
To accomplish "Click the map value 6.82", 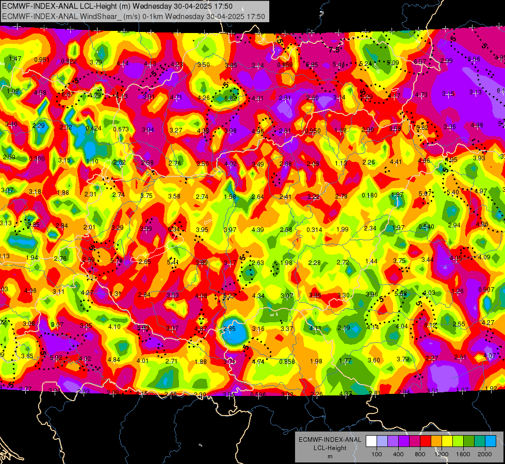I will (x=231, y=98).
